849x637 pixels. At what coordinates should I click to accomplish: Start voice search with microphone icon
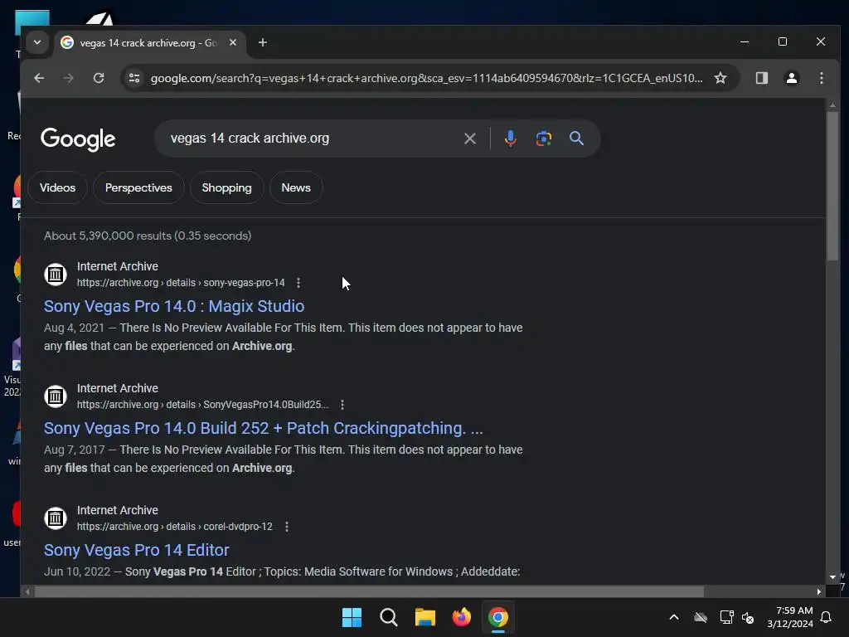pyautogui.click(x=510, y=139)
